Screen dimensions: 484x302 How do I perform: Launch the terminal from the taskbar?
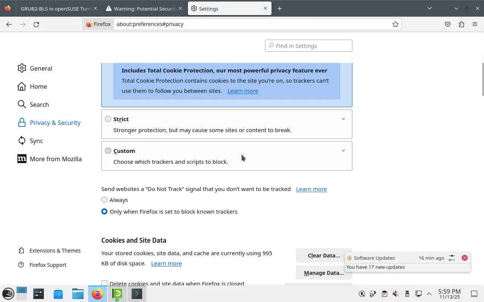coord(137,294)
